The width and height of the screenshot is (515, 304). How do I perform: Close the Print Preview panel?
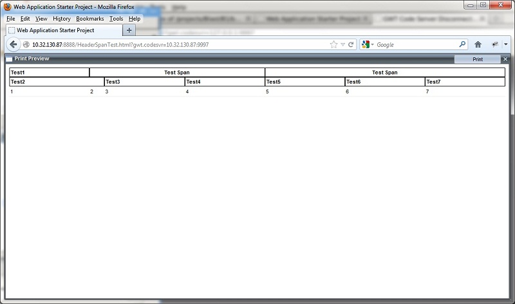click(x=505, y=59)
